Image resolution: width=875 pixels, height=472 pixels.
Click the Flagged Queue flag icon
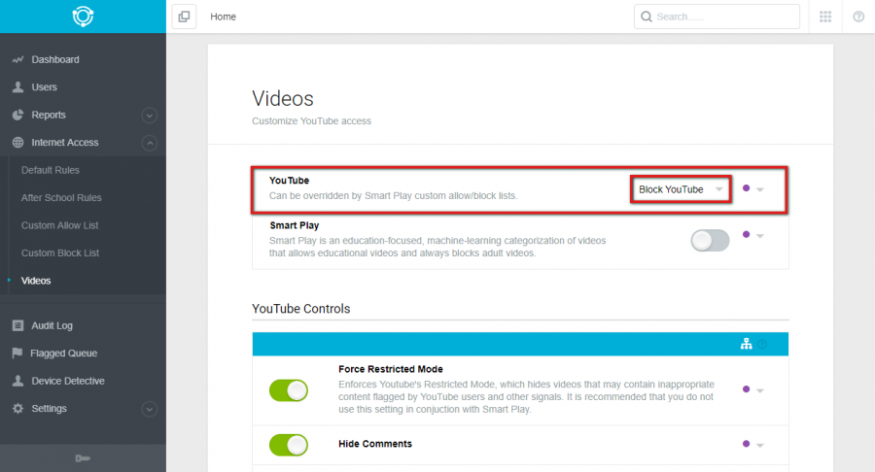click(17, 353)
